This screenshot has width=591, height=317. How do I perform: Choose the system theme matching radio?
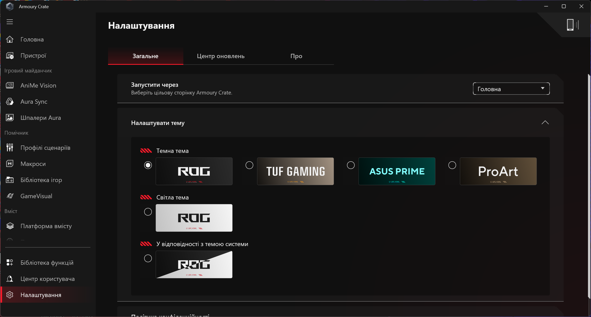coord(148,258)
